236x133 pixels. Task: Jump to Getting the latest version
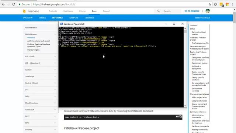tap(198, 33)
